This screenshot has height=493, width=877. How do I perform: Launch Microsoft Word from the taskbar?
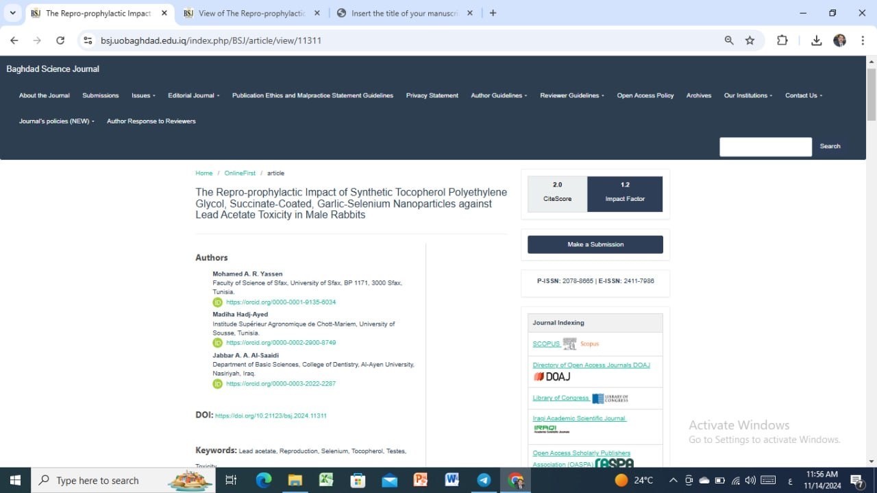tap(452, 480)
